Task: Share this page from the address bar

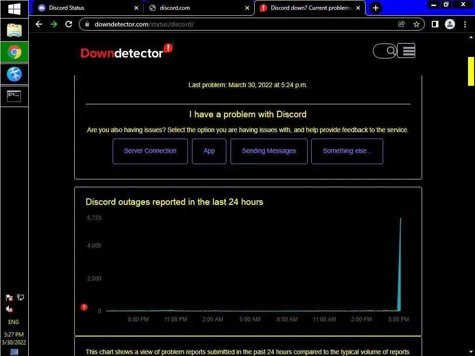Action: pos(401,24)
